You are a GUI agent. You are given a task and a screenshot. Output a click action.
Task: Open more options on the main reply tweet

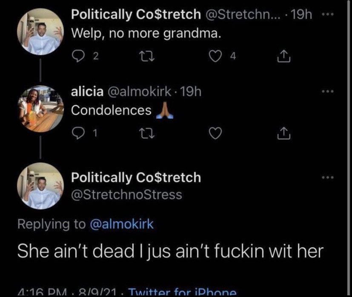click(x=326, y=177)
